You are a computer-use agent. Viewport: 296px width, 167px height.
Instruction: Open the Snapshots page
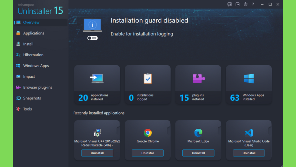(40, 98)
